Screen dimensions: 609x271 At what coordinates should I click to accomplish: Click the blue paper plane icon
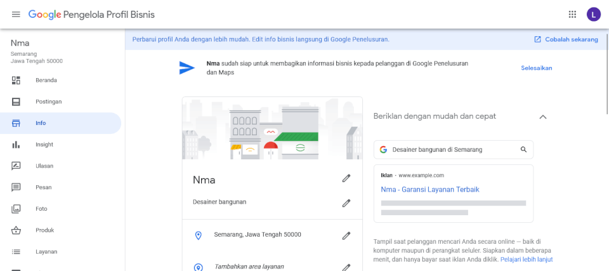(x=187, y=68)
